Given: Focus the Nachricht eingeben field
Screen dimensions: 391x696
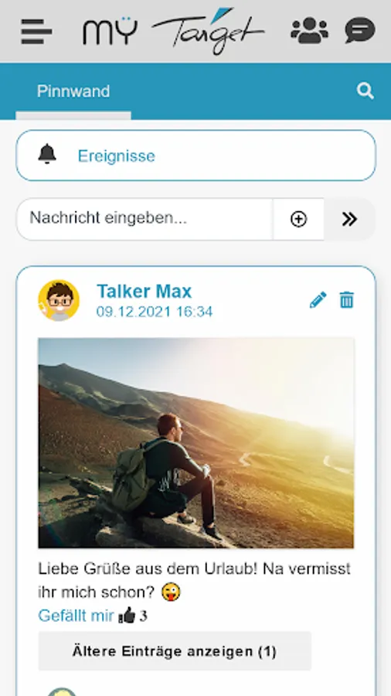Looking at the screenshot, I should point(144,220).
